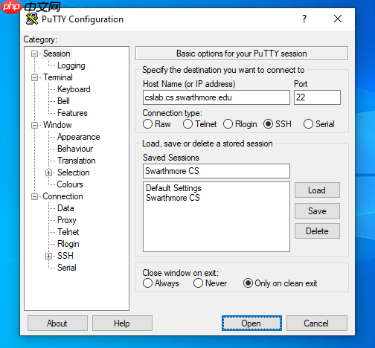This screenshot has height=348, width=375.
Task: Collapse the Session tree node
Action: tap(34, 54)
